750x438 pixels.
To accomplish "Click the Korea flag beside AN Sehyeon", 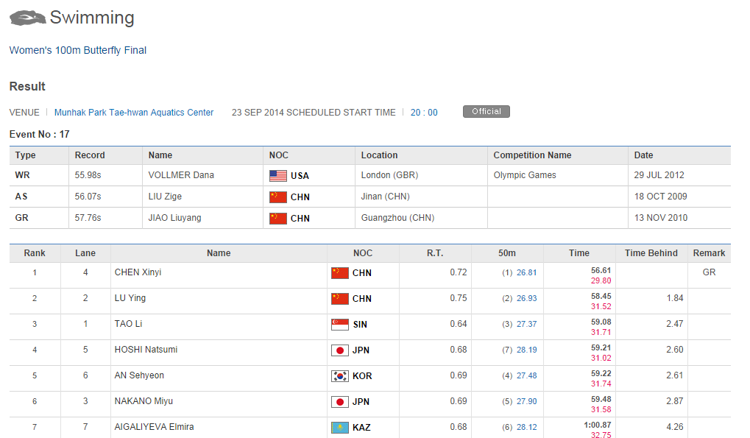I will pyautogui.click(x=339, y=376).
